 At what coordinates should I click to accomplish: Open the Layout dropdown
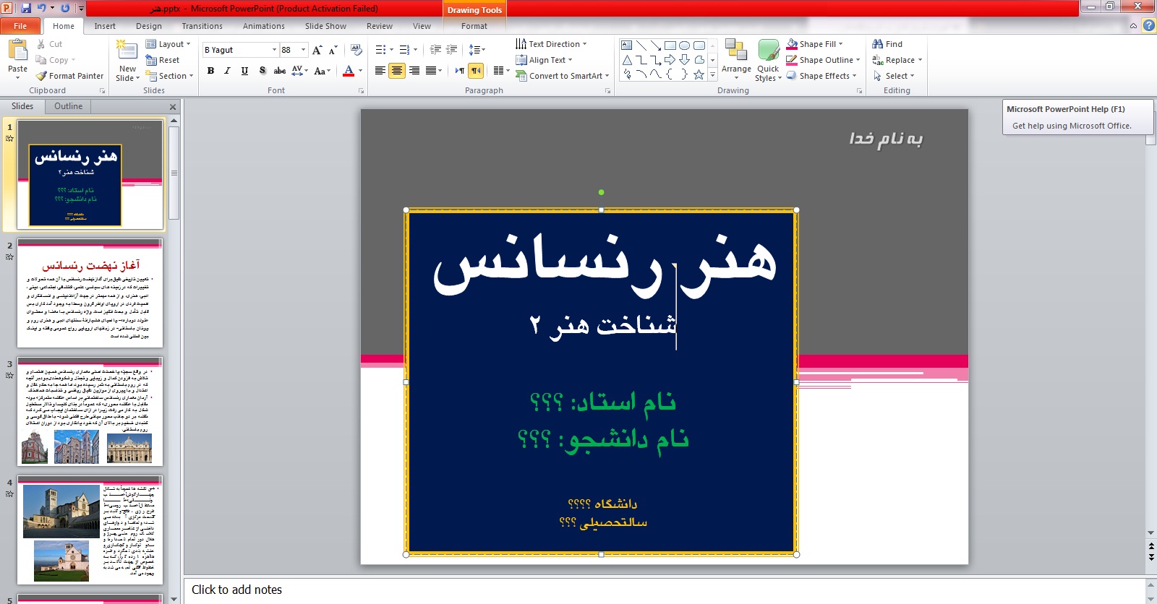click(168, 44)
